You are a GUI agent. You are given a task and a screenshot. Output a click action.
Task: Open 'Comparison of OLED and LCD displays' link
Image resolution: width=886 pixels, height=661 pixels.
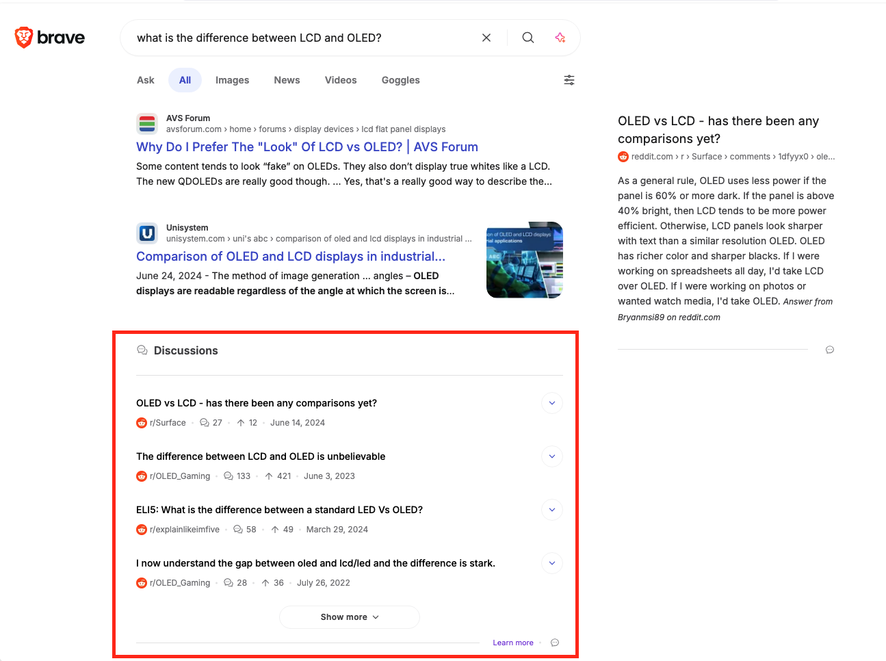point(291,257)
